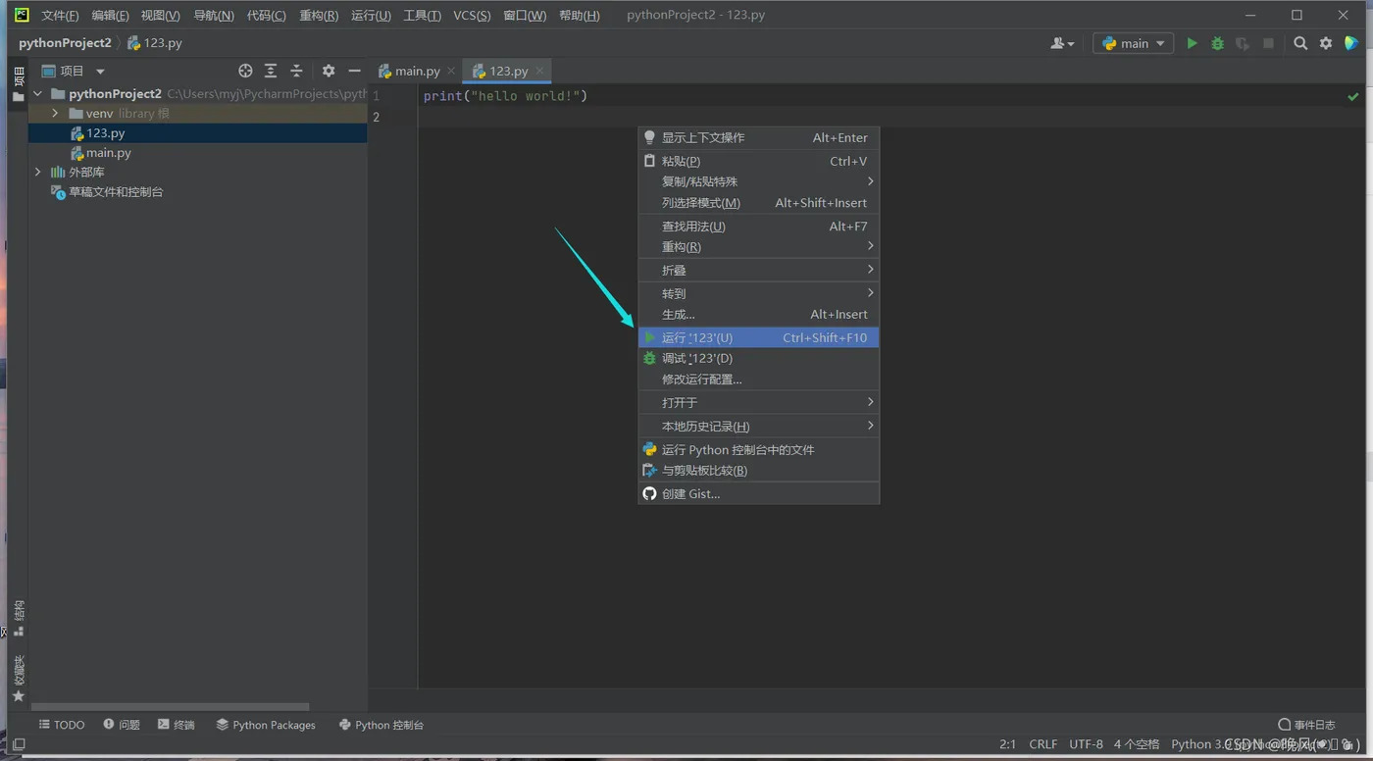Open Search Everywhere magnifier icon

1300,43
